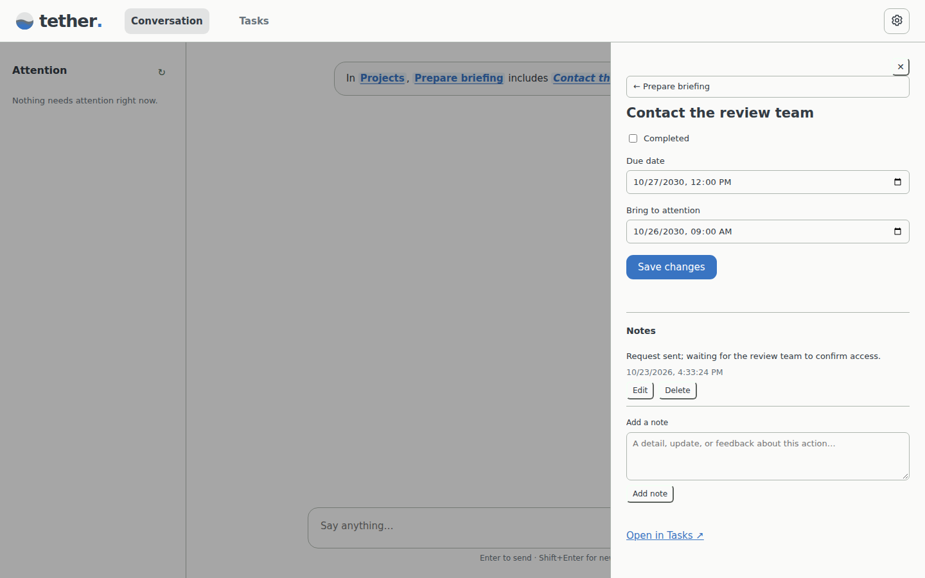
Task: Click the Contact the review team heading
Action: [x=719, y=113]
